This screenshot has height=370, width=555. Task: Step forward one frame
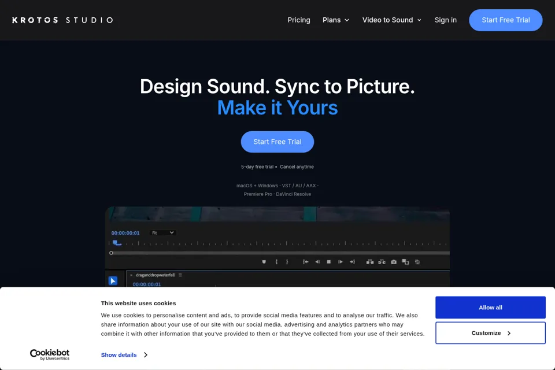pyautogui.click(x=340, y=262)
